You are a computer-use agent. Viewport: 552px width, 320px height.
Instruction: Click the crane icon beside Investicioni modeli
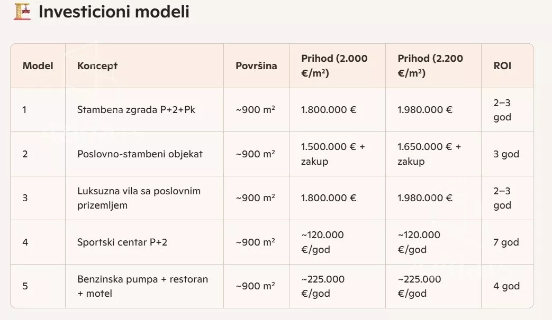22,12
